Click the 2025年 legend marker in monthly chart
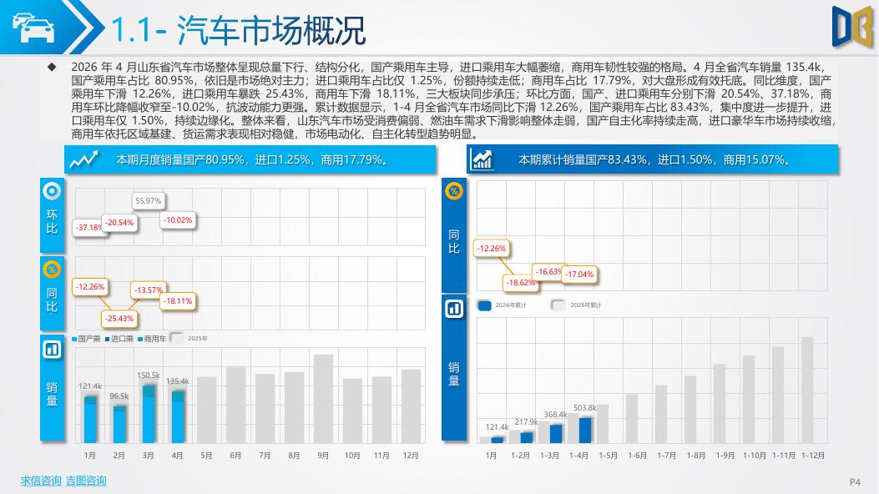This screenshot has width=879, height=494. (176, 338)
